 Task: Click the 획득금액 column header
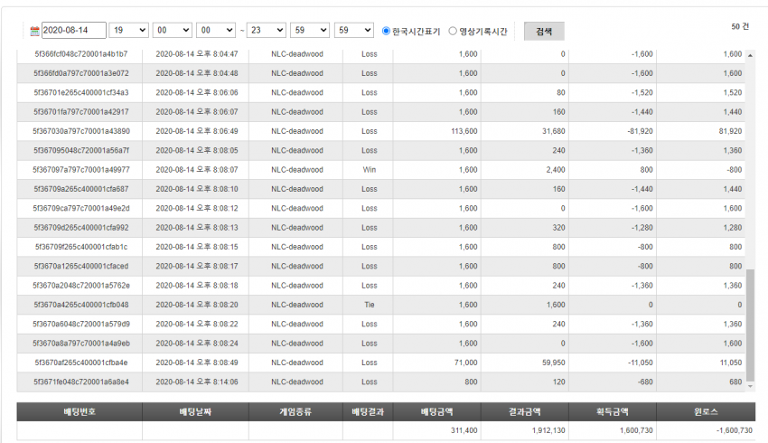[x=613, y=411]
